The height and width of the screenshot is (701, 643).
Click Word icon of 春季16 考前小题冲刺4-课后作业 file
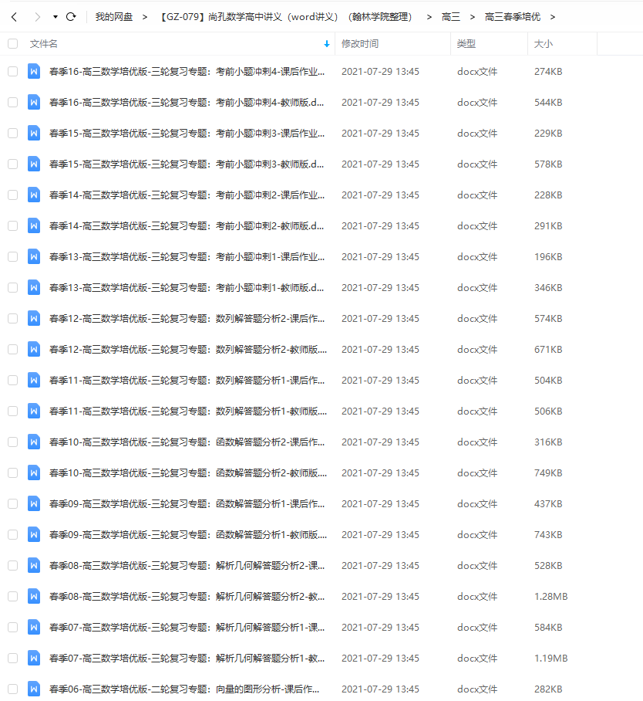click(x=34, y=71)
